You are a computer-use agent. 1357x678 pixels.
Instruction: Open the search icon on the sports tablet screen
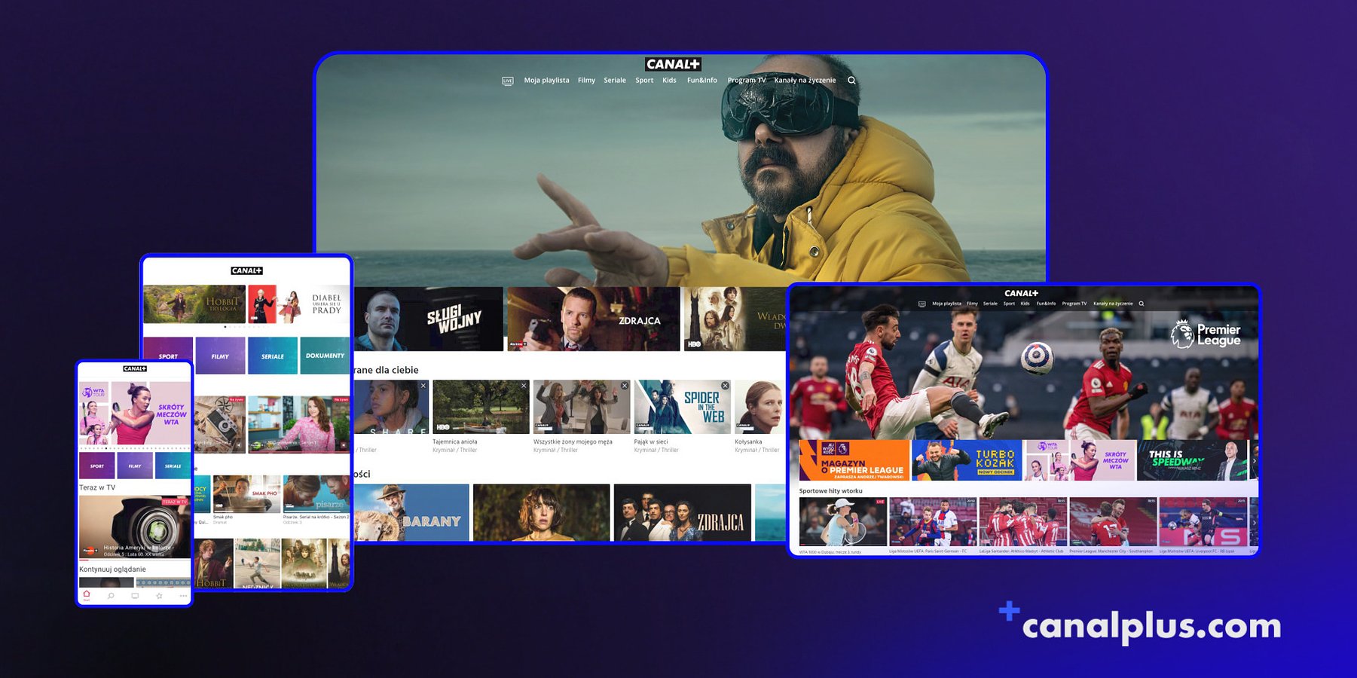[1142, 304]
